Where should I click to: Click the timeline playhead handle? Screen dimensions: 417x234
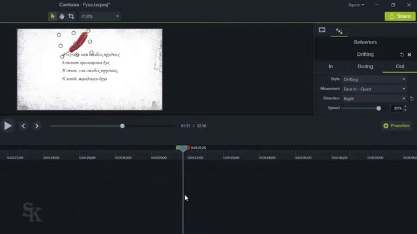pyautogui.click(x=182, y=148)
